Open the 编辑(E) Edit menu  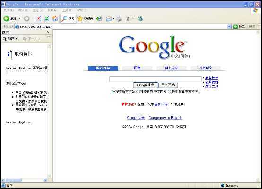[x=23, y=10]
